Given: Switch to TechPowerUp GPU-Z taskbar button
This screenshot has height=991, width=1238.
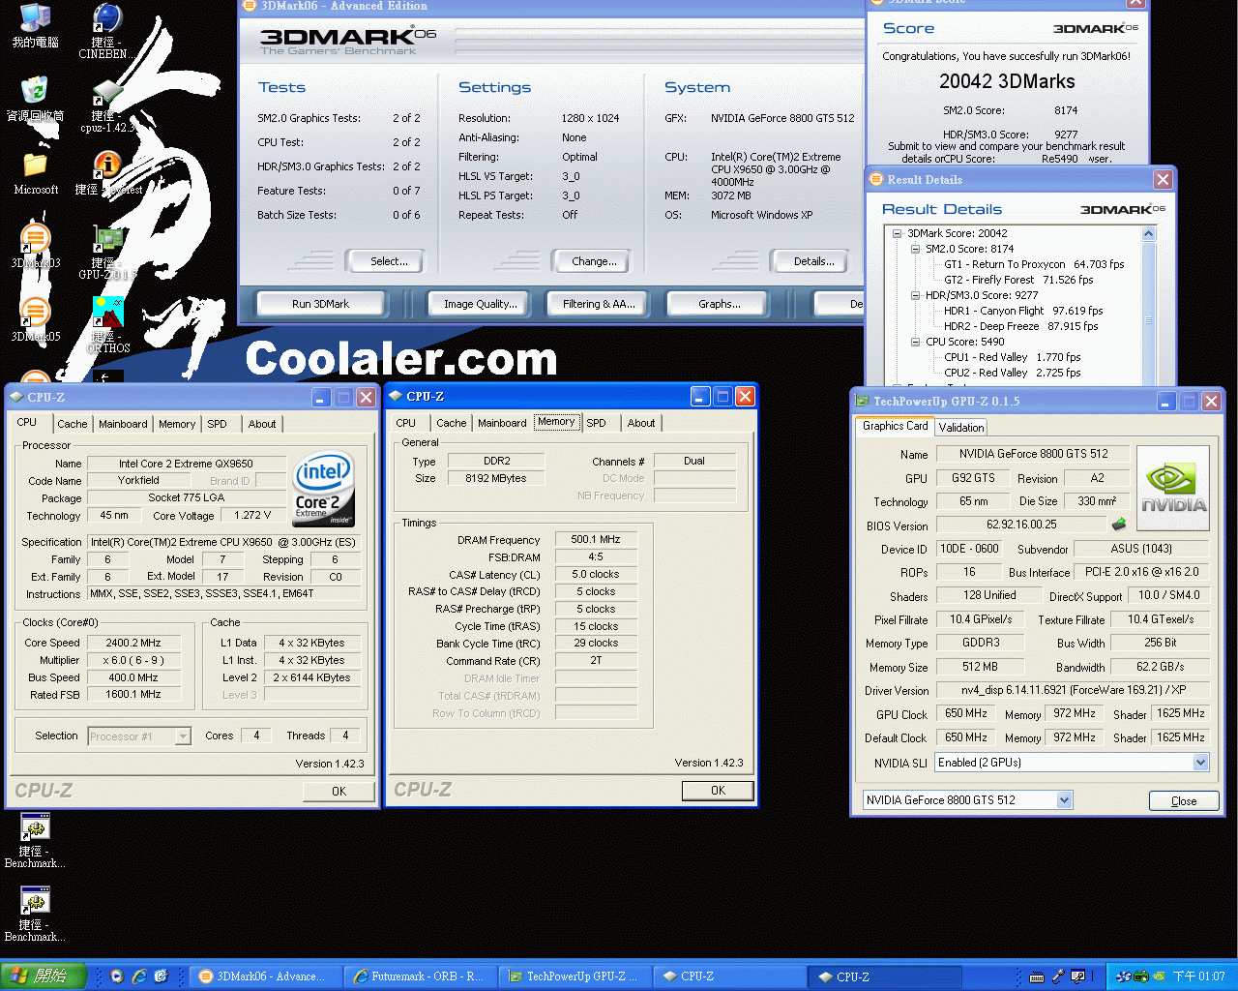Looking at the screenshot, I should (575, 976).
